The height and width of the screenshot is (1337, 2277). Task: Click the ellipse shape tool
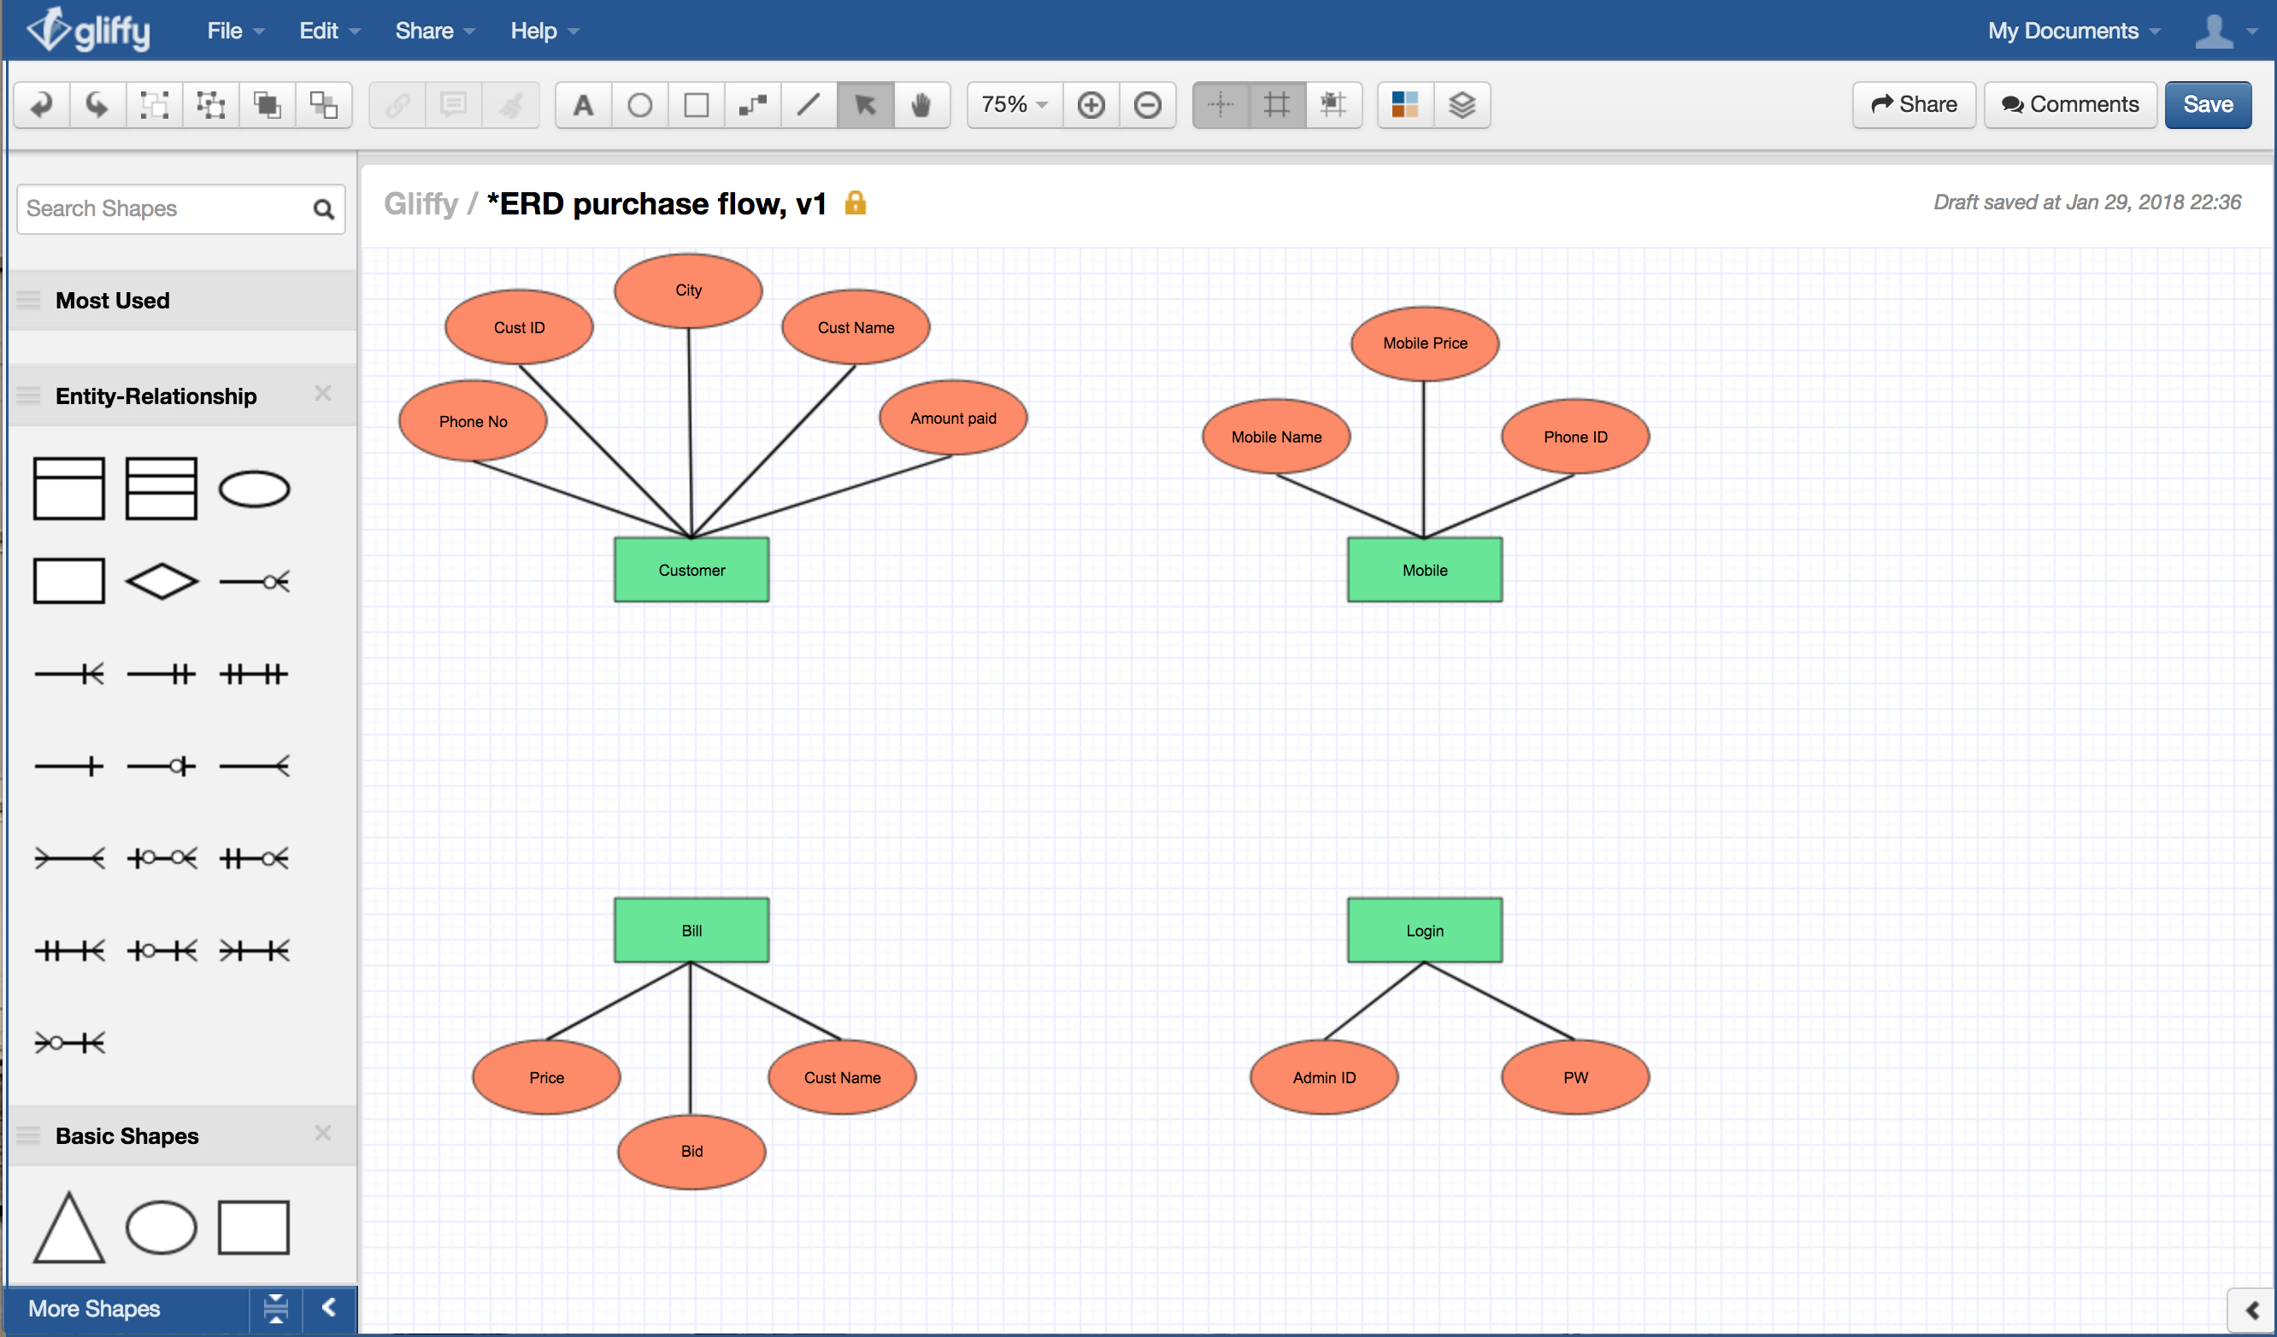640,105
